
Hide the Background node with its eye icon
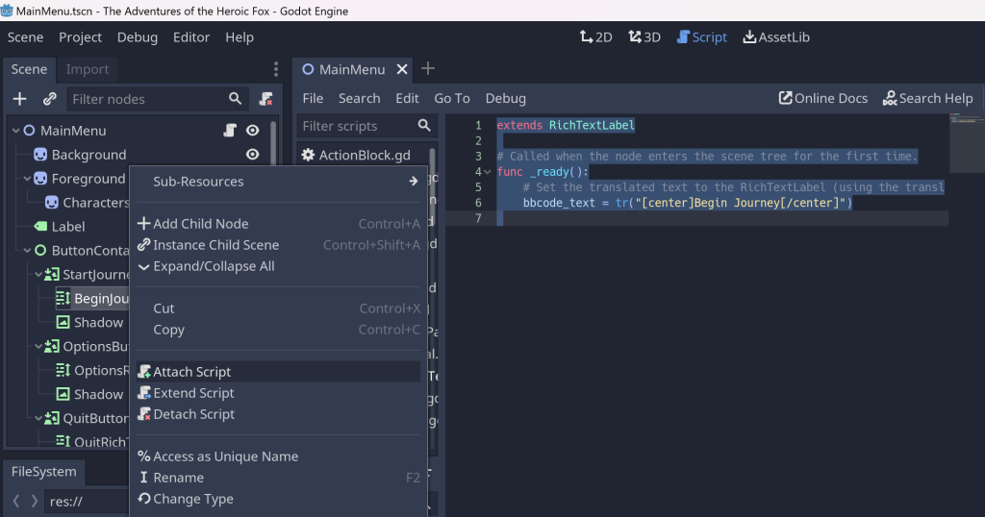(x=252, y=155)
